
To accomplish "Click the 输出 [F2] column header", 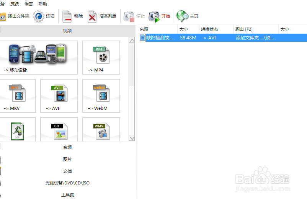I will 256,29.
